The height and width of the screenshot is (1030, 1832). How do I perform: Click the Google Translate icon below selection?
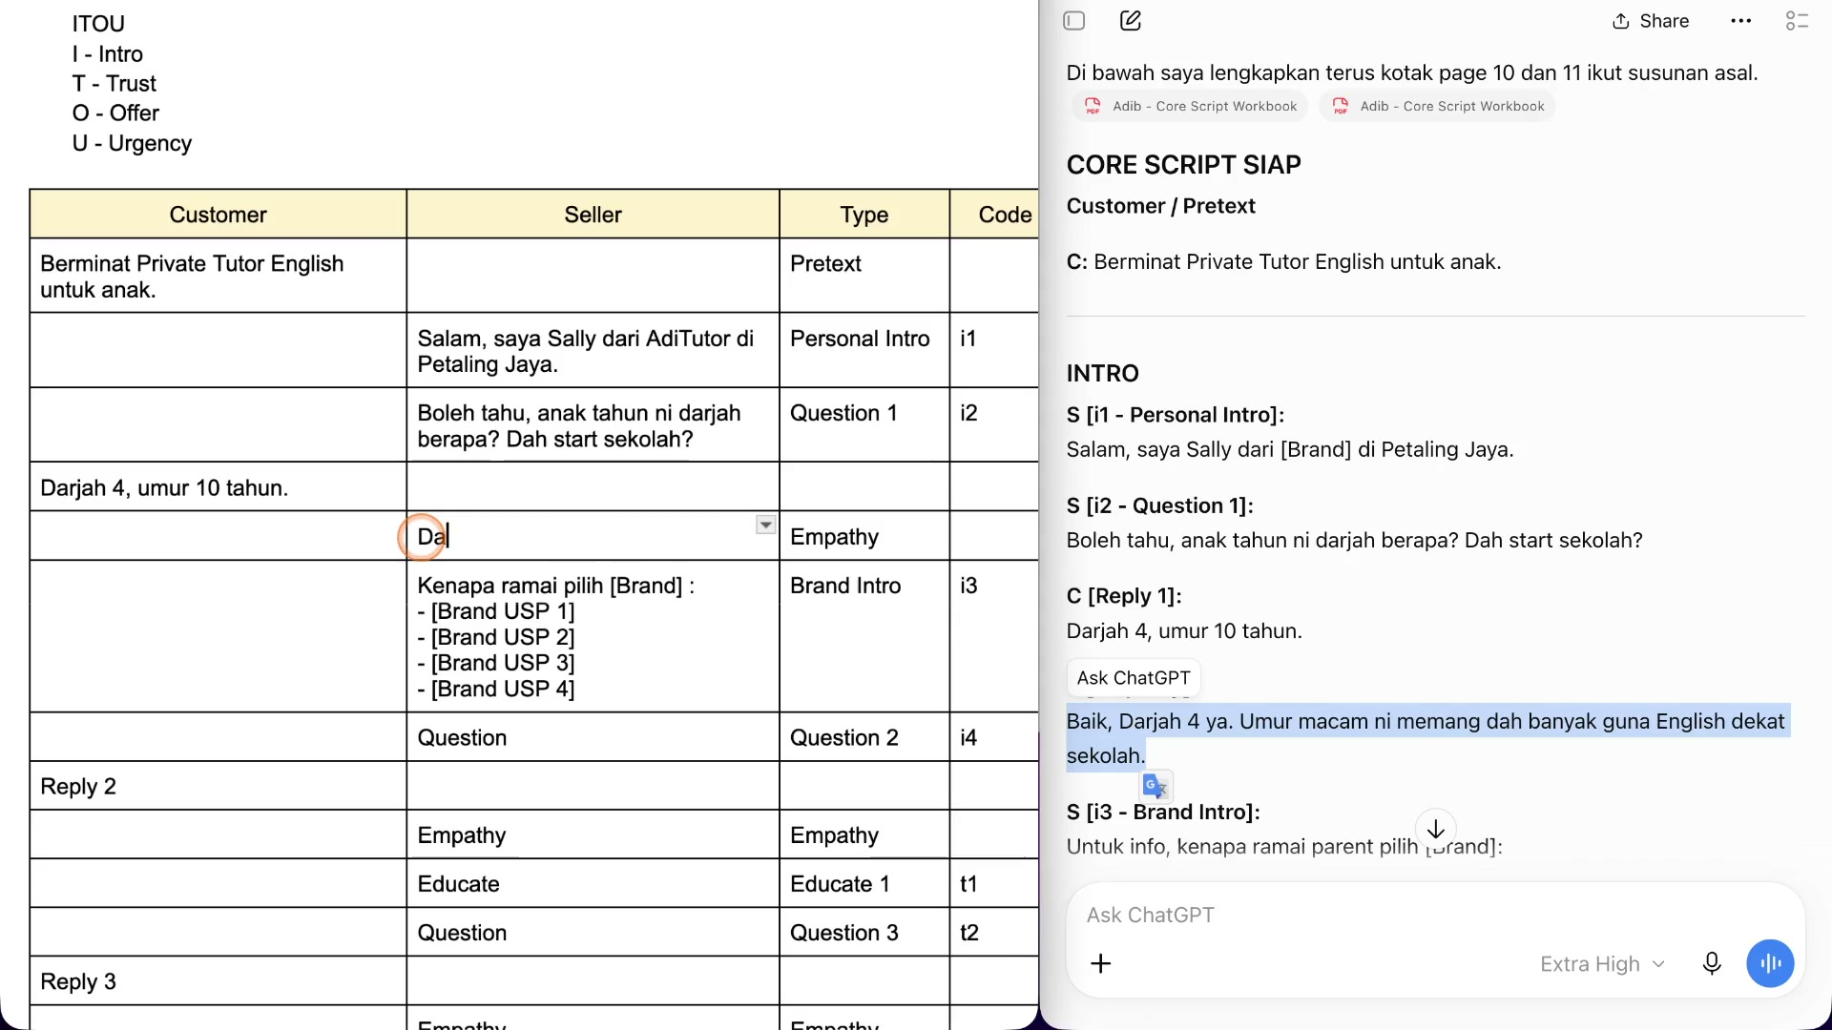click(x=1155, y=787)
